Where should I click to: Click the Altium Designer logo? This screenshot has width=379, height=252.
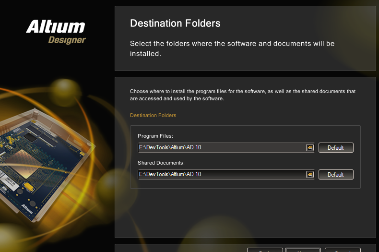[x=56, y=32]
